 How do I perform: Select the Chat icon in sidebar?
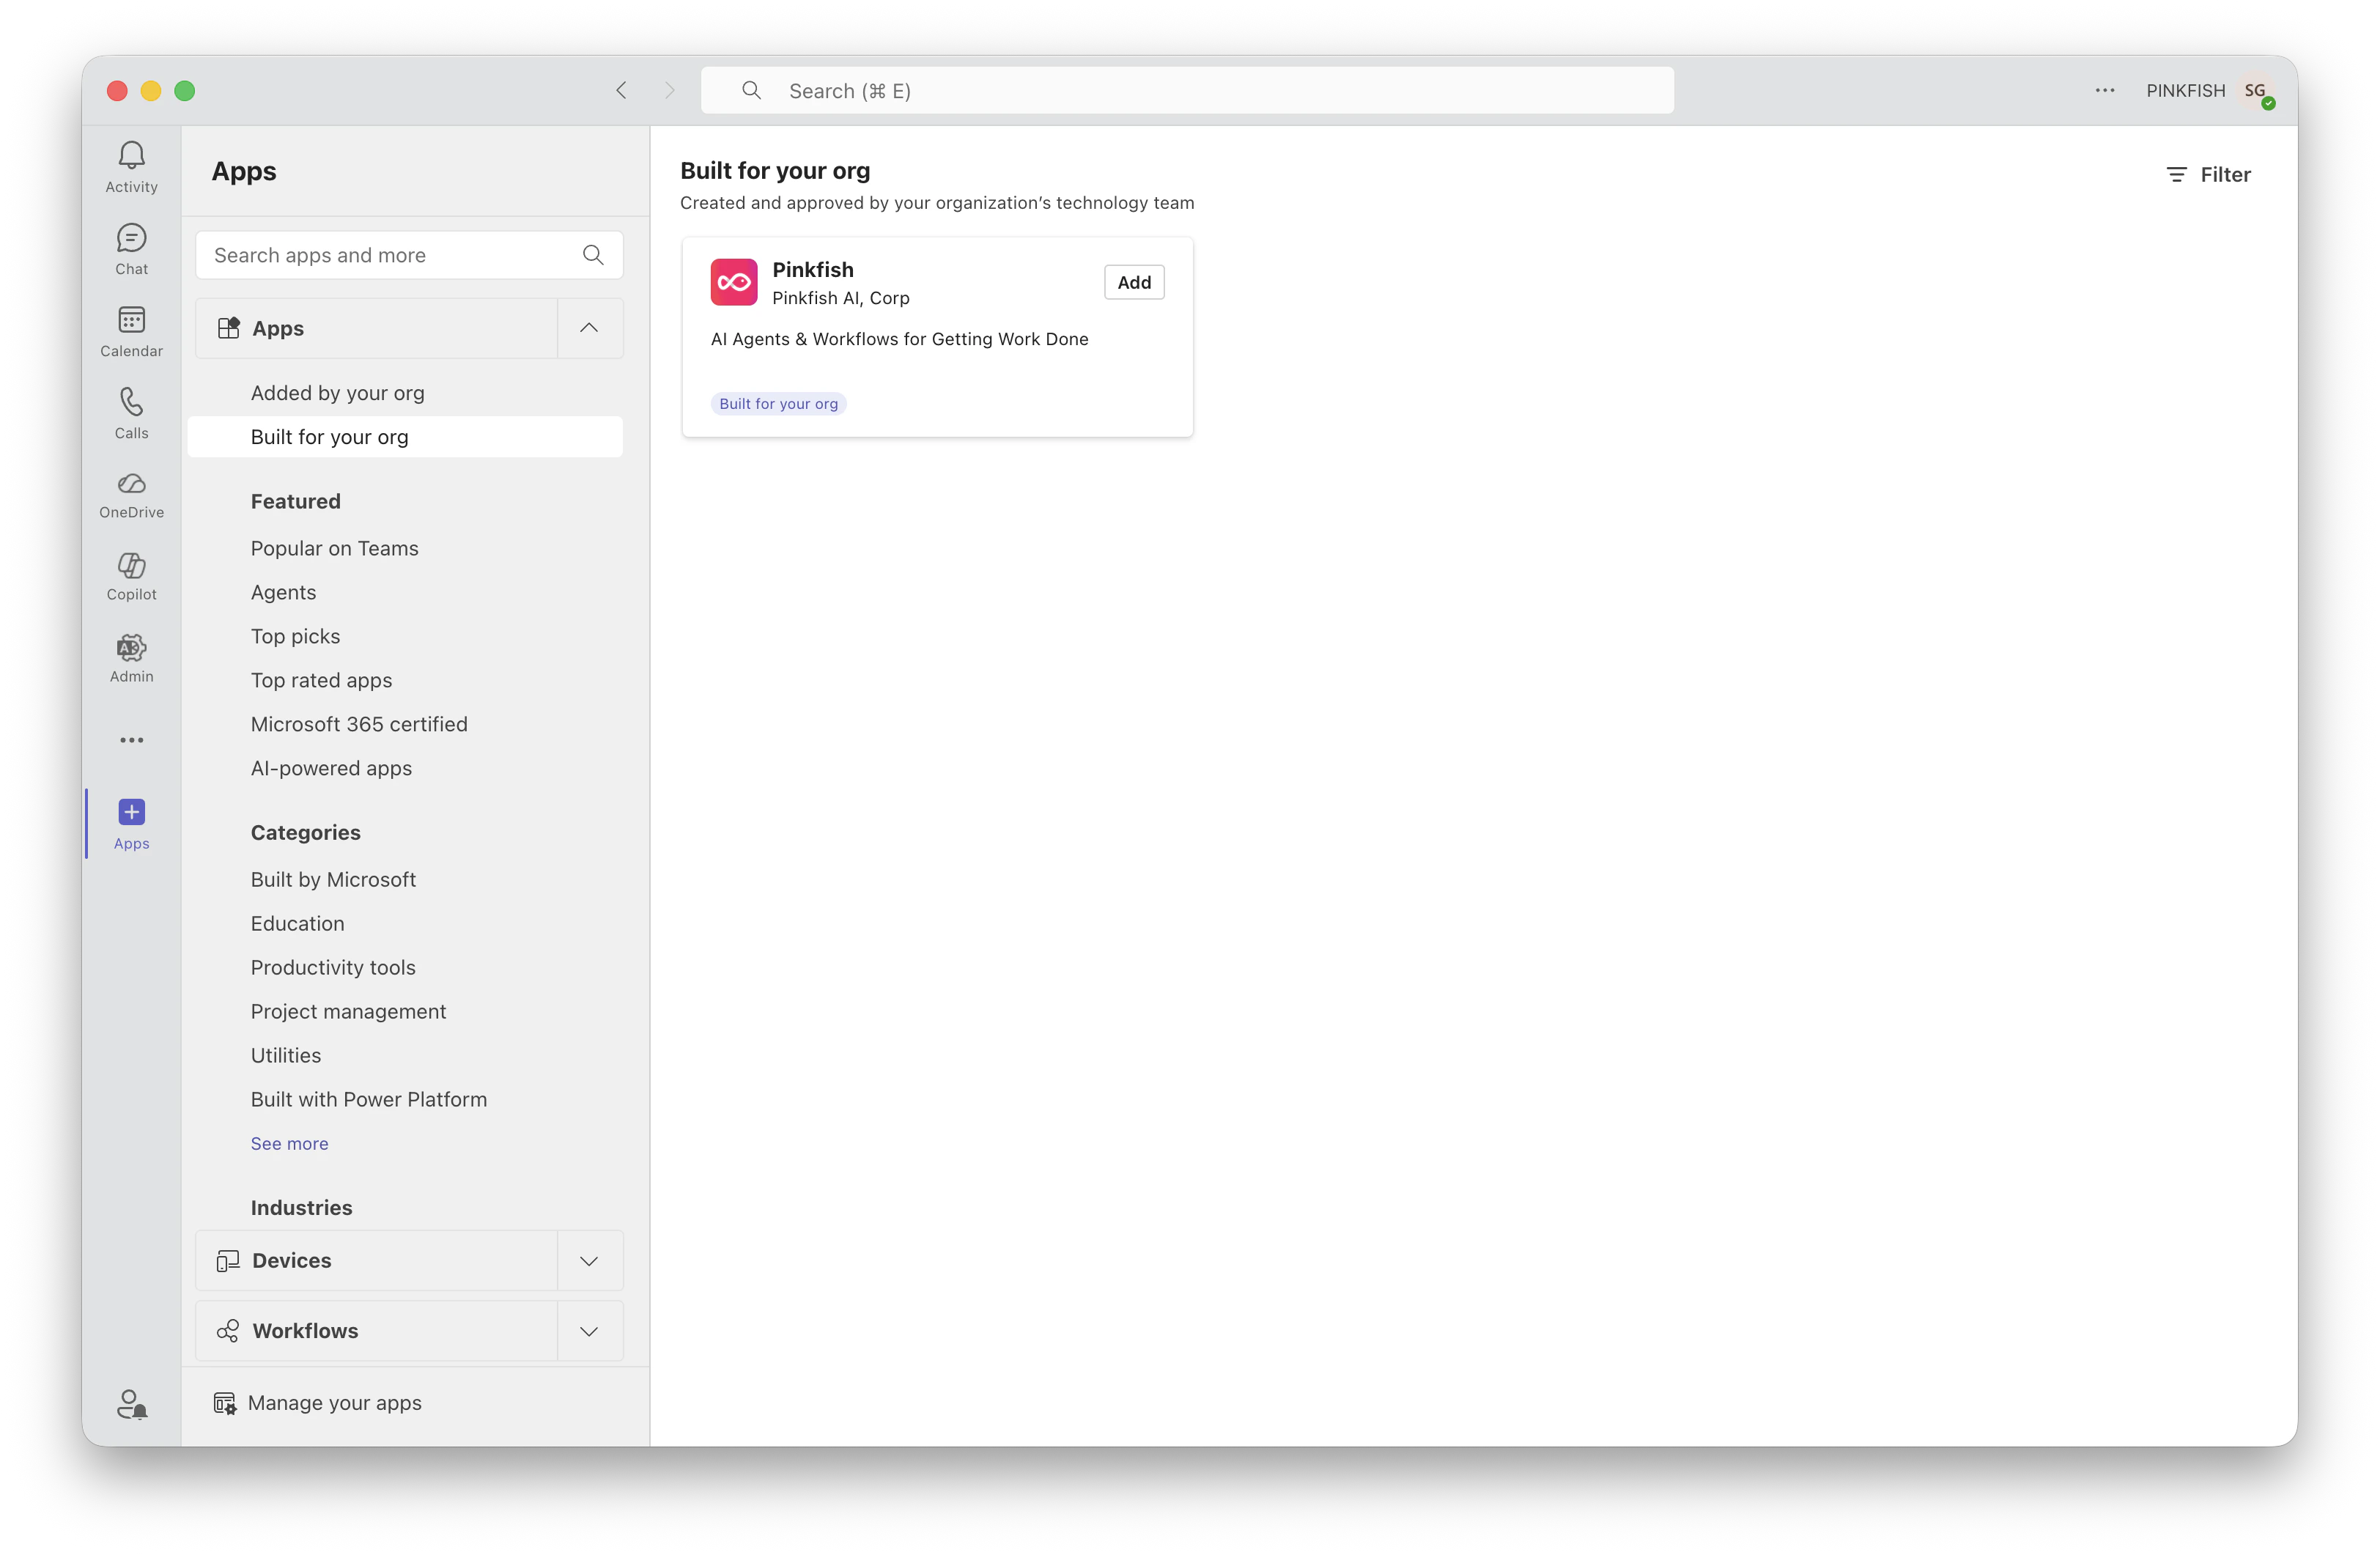pyautogui.click(x=131, y=248)
